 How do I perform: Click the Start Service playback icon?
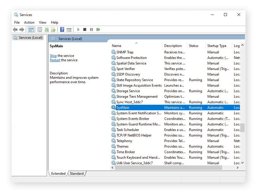(78, 29)
